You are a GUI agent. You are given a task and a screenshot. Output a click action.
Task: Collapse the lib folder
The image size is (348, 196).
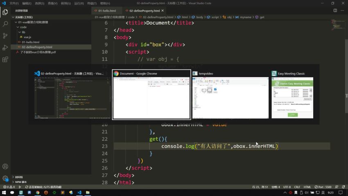(51, 32)
